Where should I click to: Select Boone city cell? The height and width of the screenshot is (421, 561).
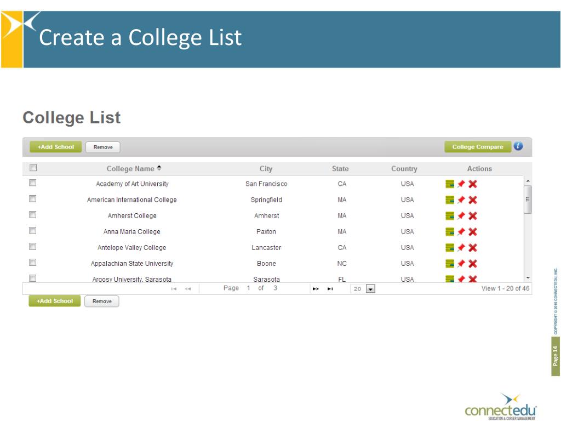pyautogui.click(x=266, y=264)
